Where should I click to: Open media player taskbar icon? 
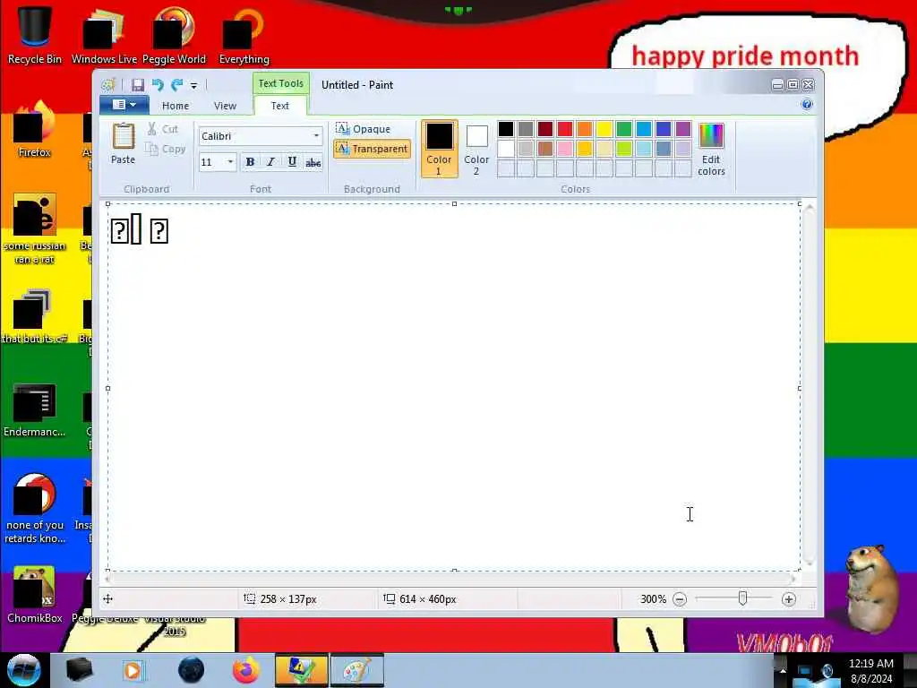click(133, 670)
